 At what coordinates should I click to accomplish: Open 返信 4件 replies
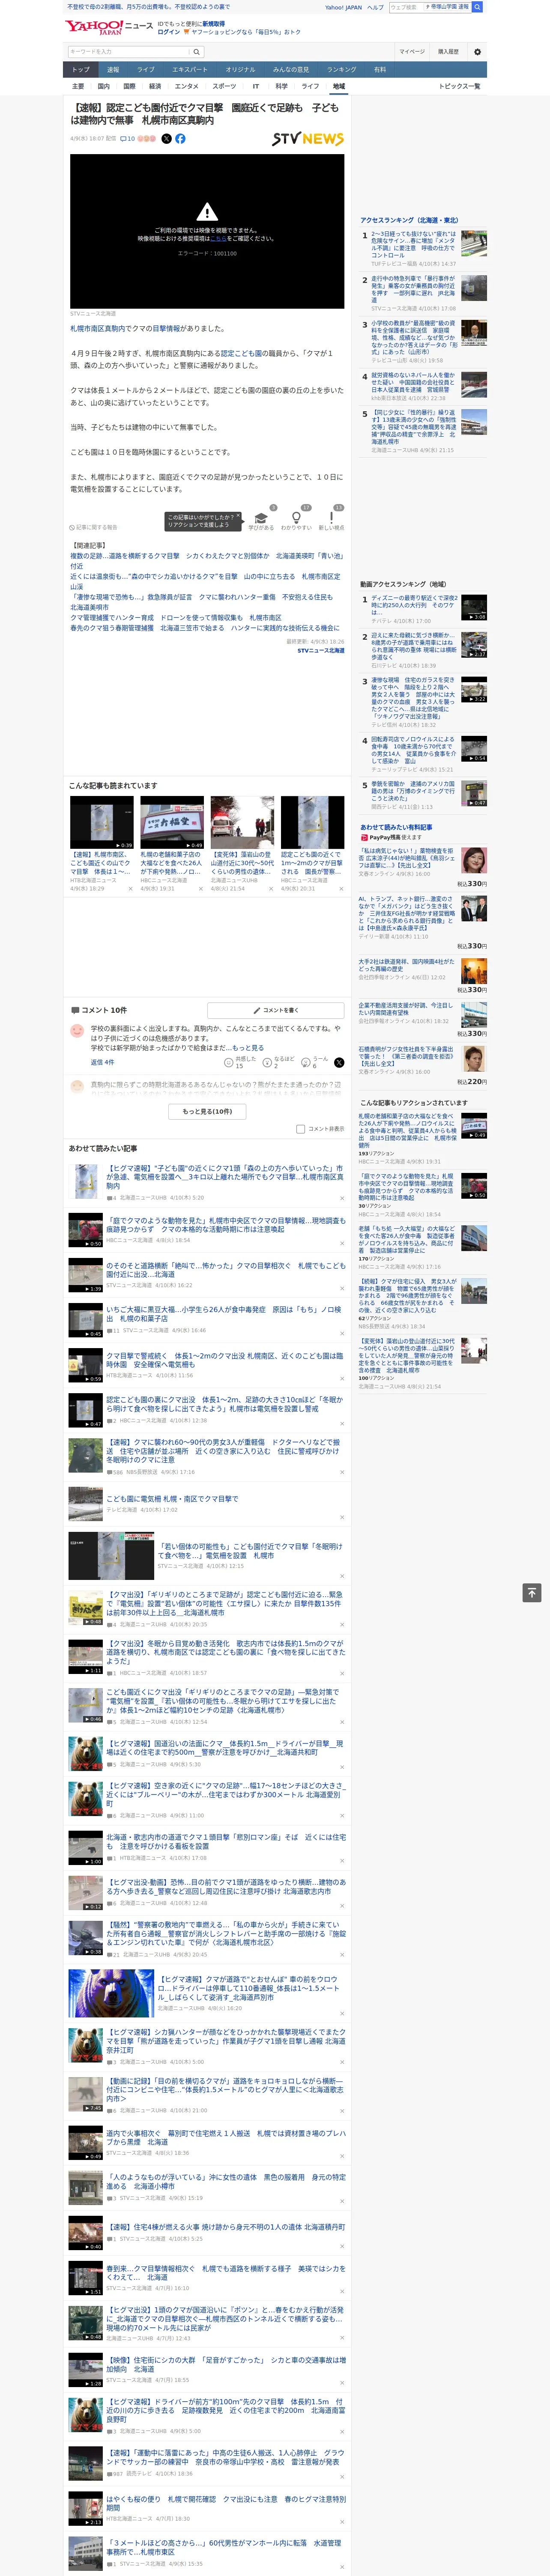[103, 1062]
